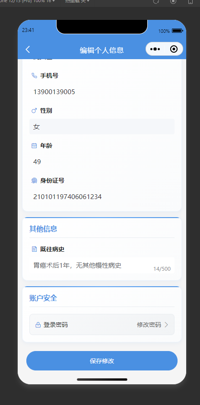This screenshot has width=200, height=405.
Task: Click the 编辑个人信息 page title
Action: click(102, 50)
